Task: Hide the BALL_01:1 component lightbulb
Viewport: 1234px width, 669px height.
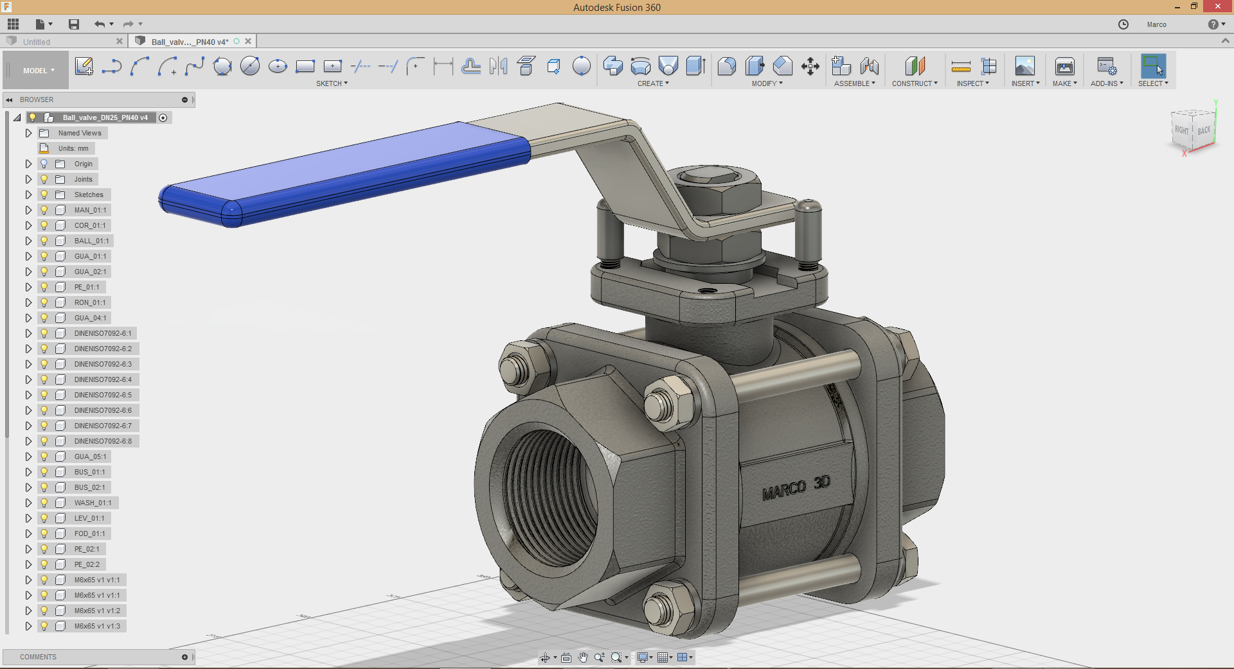Action: pos(44,241)
